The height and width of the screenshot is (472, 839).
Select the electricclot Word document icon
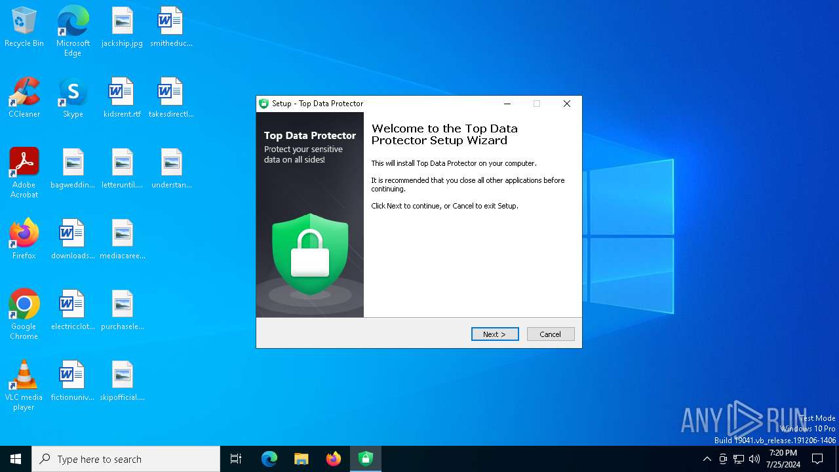[73, 311]
